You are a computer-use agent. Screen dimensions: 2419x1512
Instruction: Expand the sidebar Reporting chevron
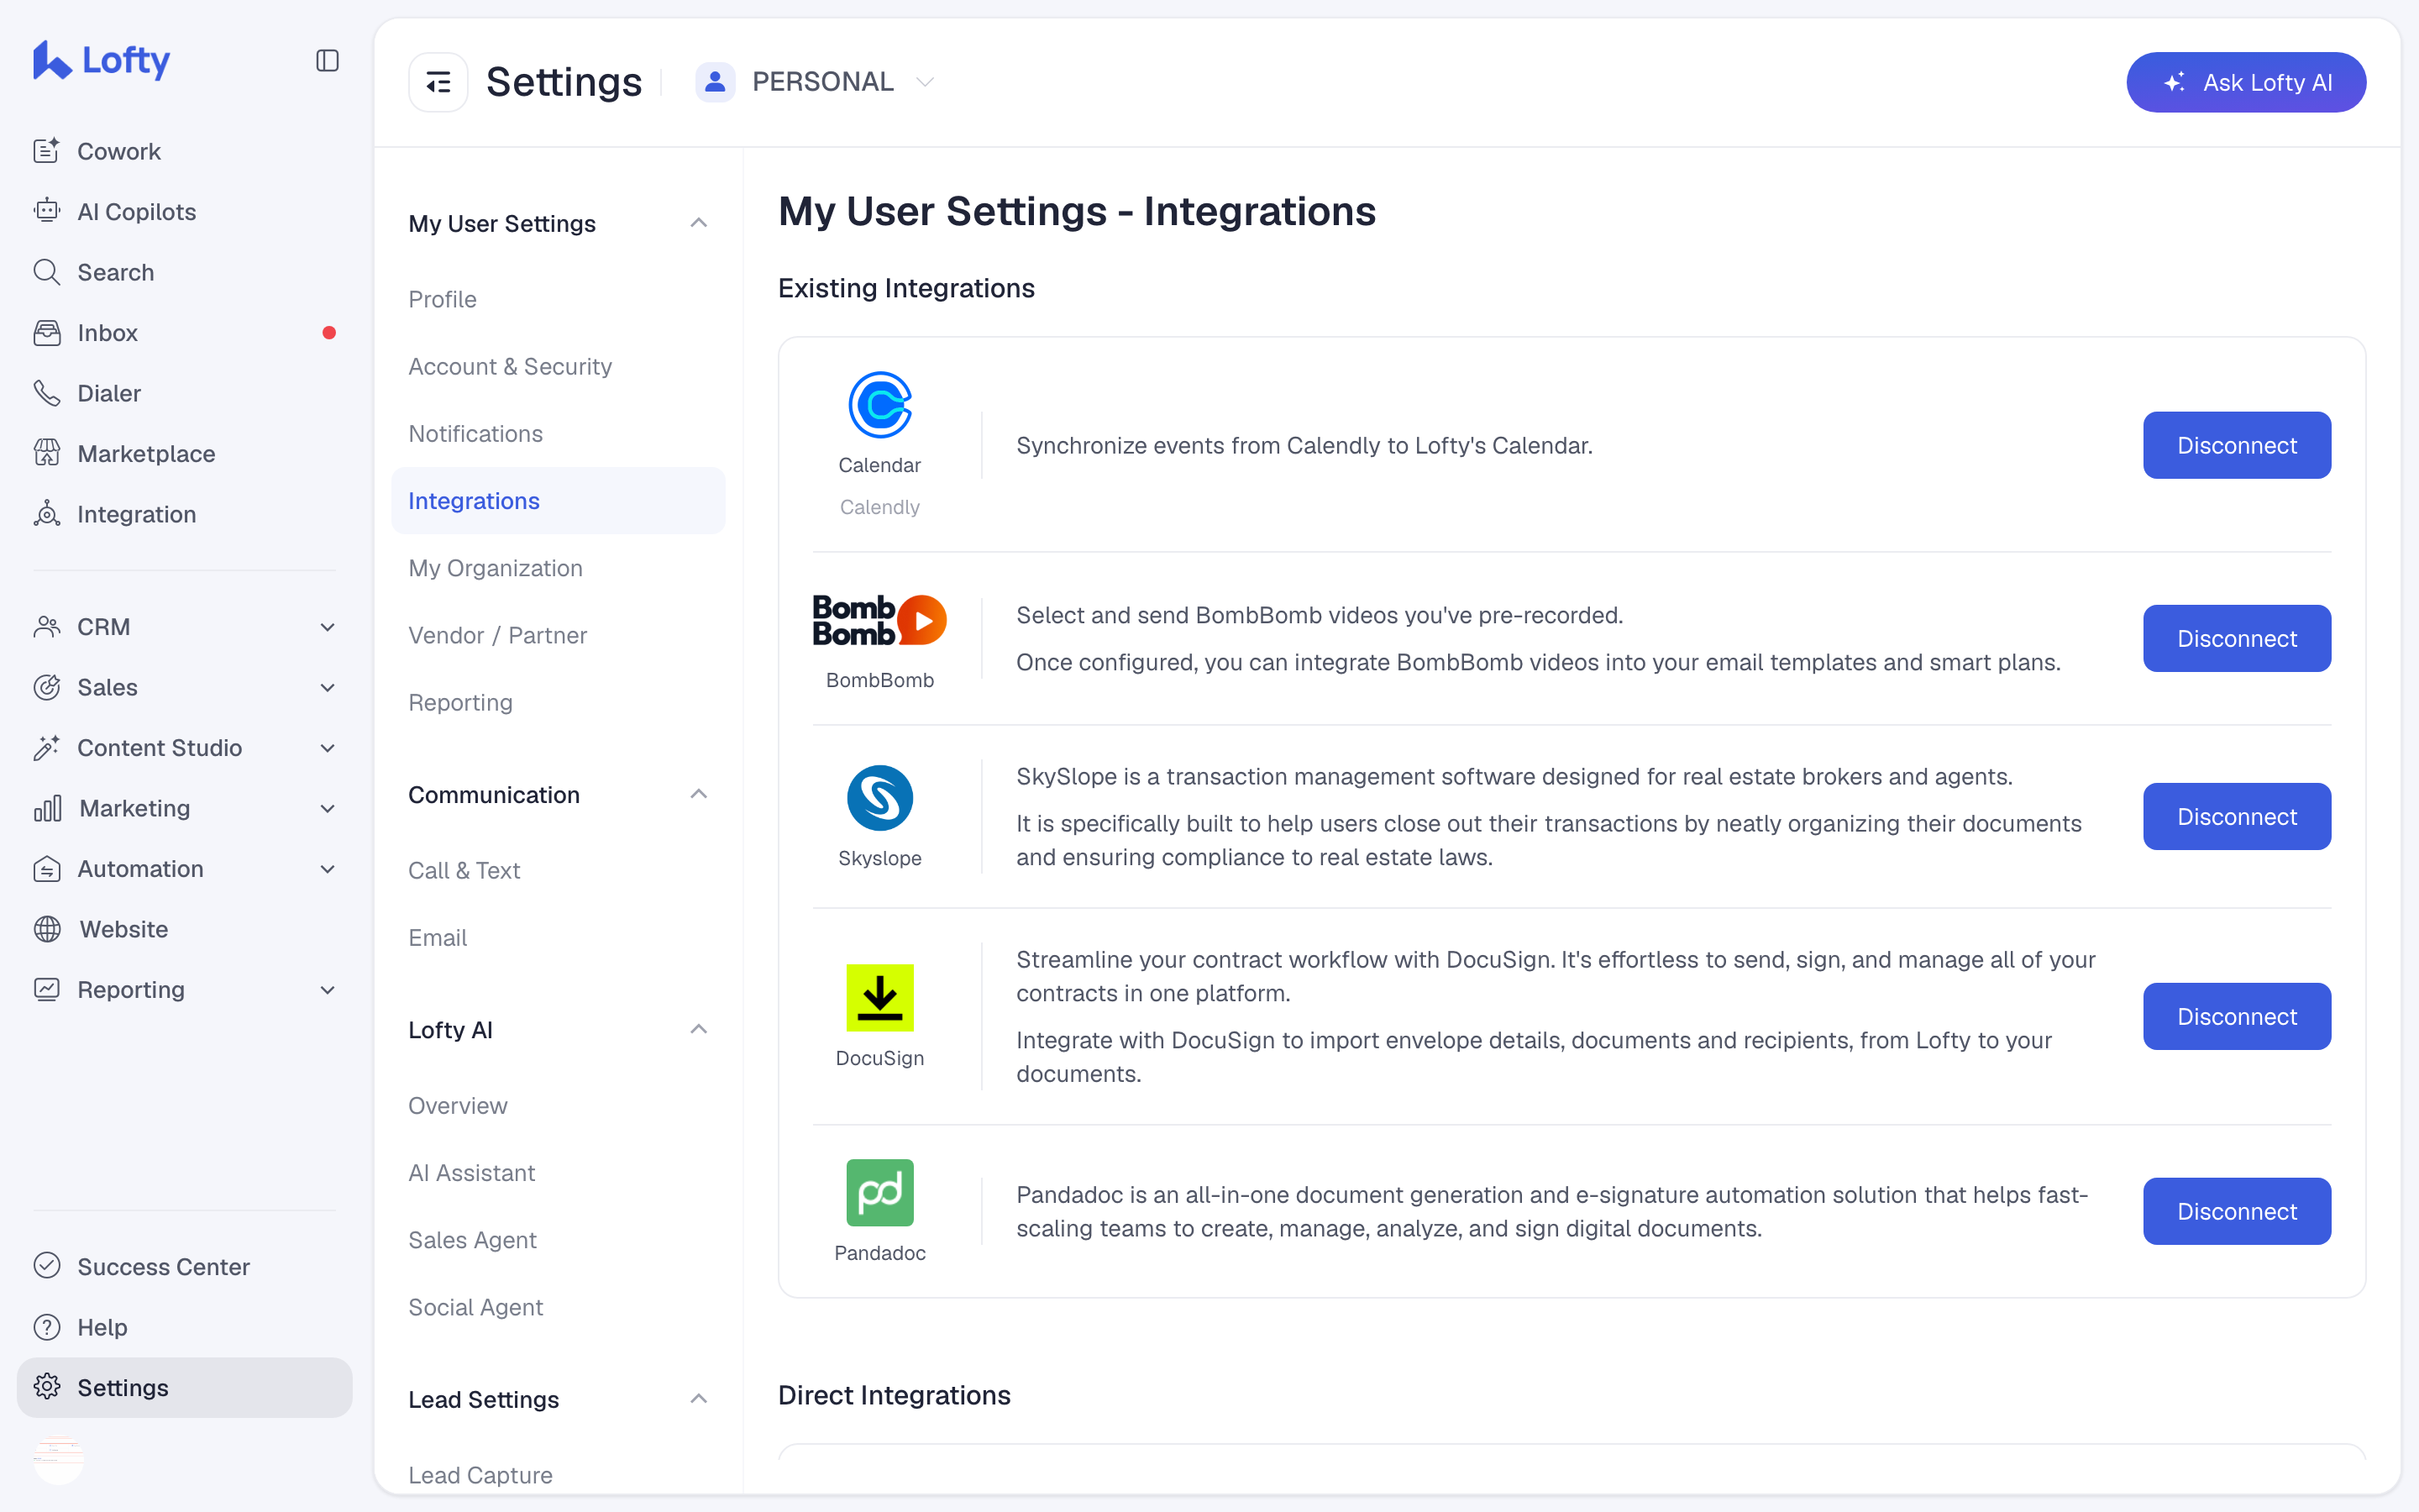click(x=327, y=989)
